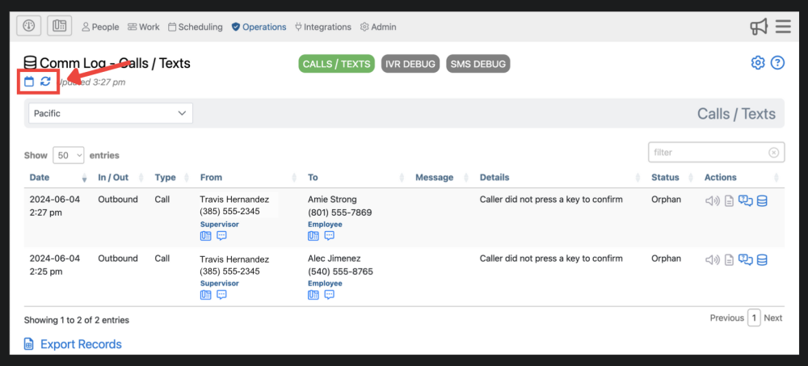
Task: Click the Export Records link
Action: click(x=80, y=344)
